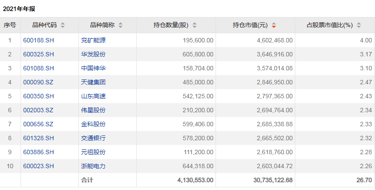Toggle 持仓市值(元) sort arrow

pyautogui.click(x=274, y=25)
